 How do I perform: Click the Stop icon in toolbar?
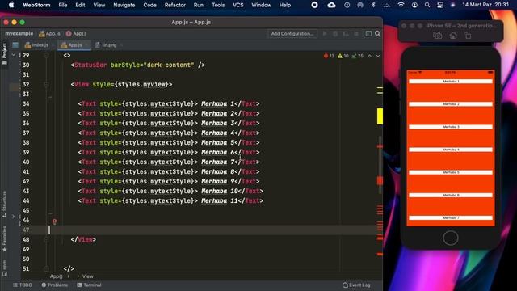click(356, 34)
